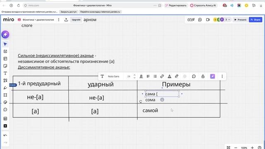Open highlighter color picker
The height and width of the screenshot is (149, 265).
coord(177,76)
